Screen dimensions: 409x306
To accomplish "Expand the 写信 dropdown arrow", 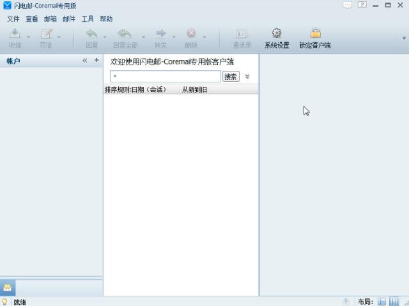I will [x=59, y=37].
